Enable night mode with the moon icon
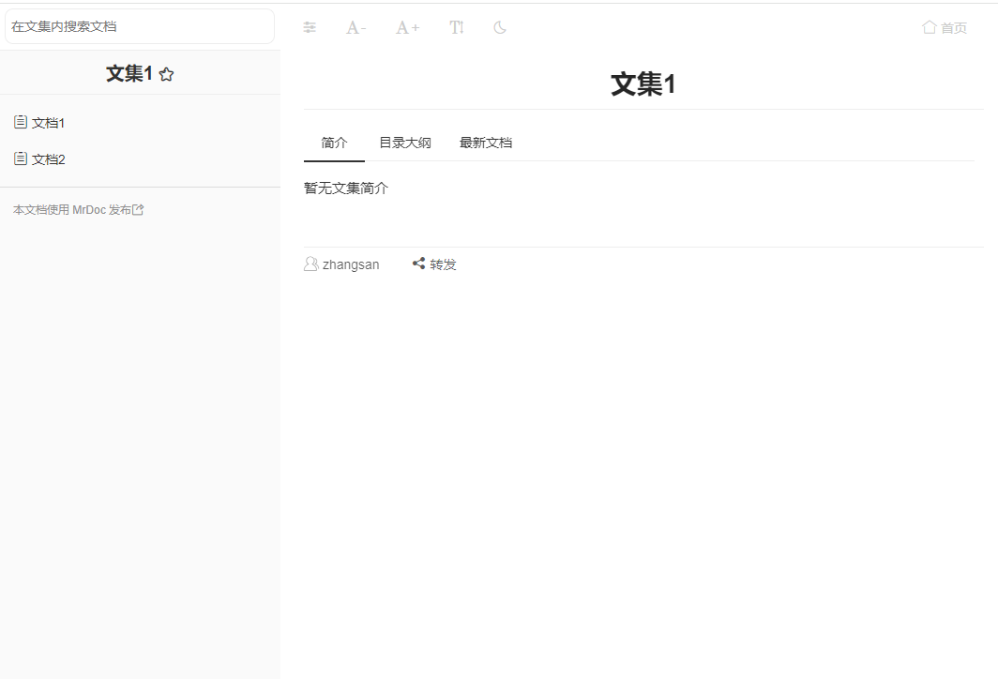The width and height of the screenshot is (998, 679). [x=500, y=28]
